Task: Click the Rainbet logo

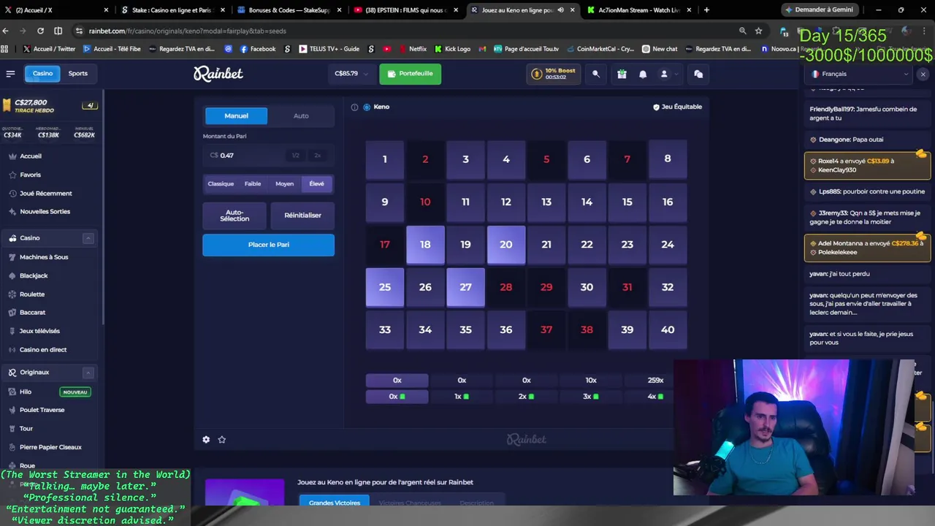Action: 218,74
